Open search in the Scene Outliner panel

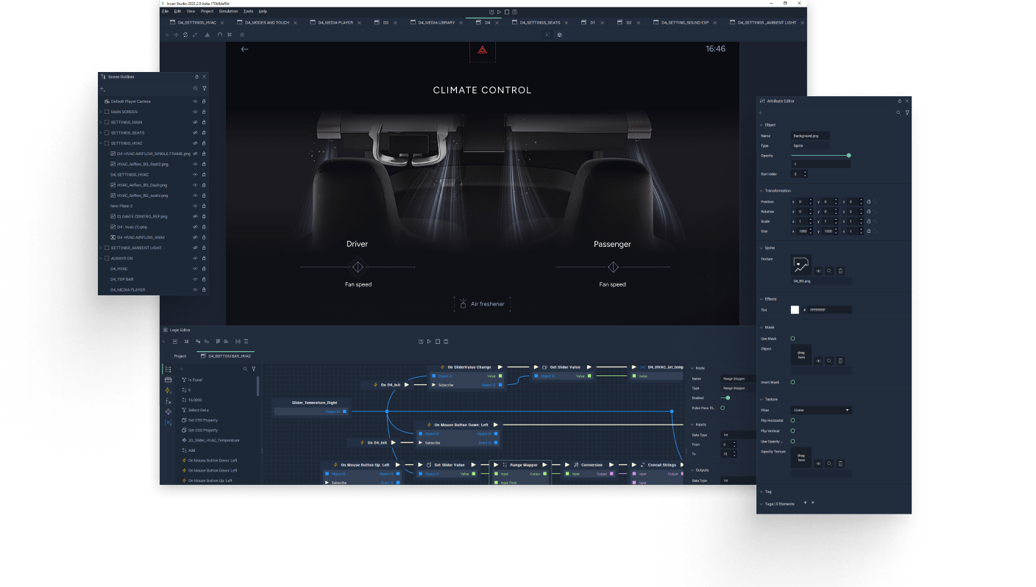tap(196, 88)
